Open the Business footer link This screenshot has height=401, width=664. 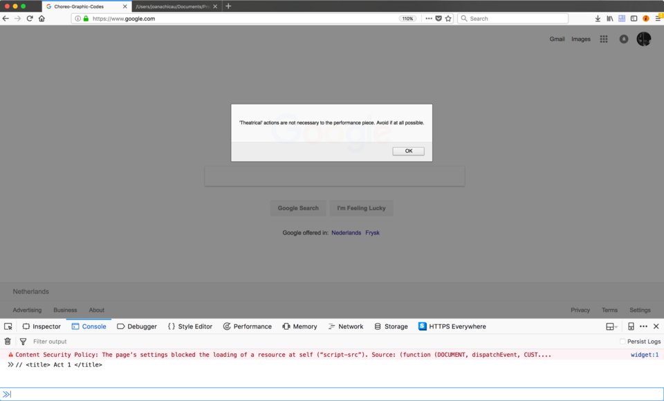pyautogui.click(x=65, y=310)
